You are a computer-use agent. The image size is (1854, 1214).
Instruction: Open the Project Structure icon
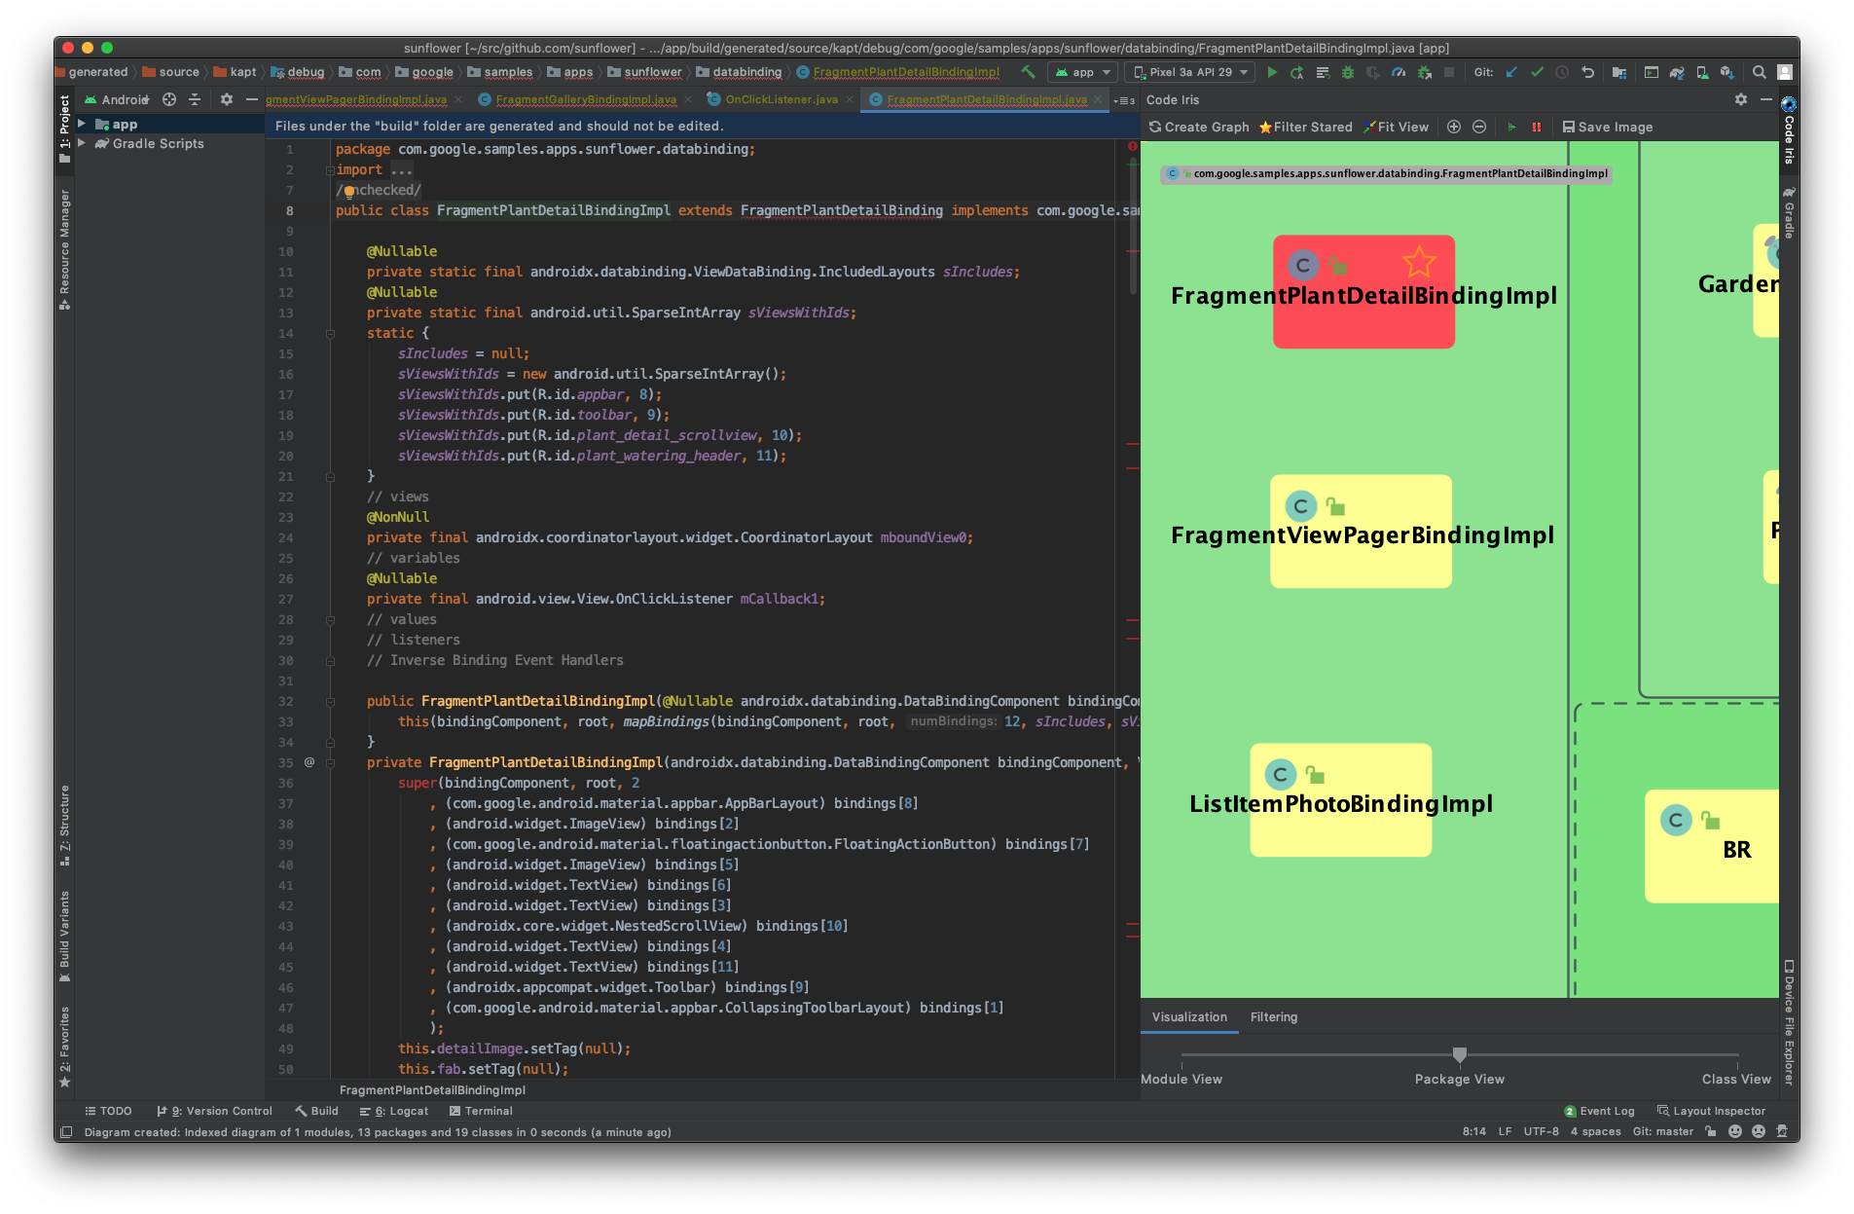(x=1619, y=72)
